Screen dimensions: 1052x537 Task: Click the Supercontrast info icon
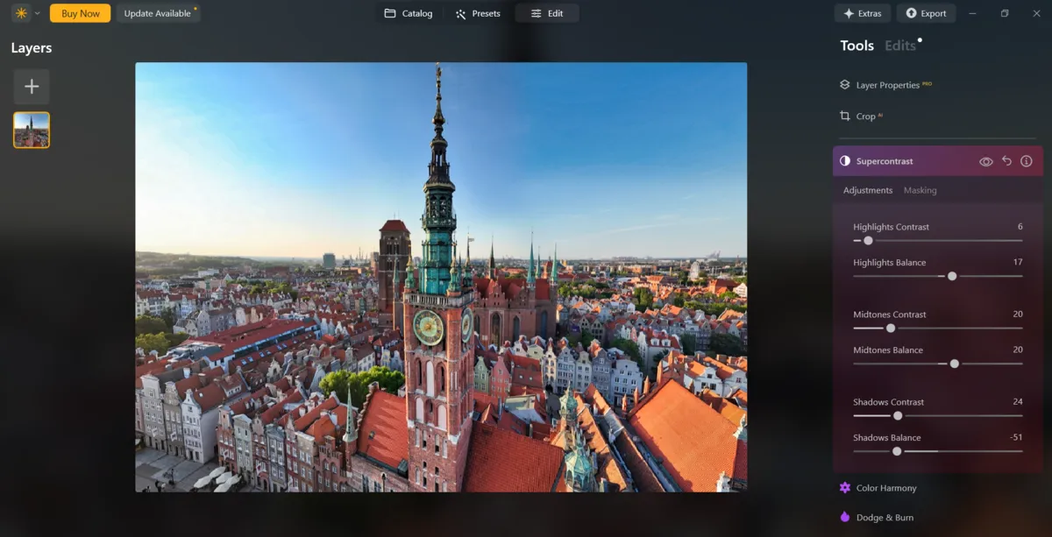click(1027, 161)
